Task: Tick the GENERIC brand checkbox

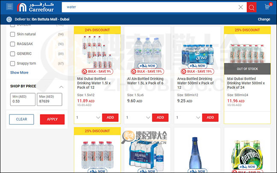Action: click(x=12, y=54)
